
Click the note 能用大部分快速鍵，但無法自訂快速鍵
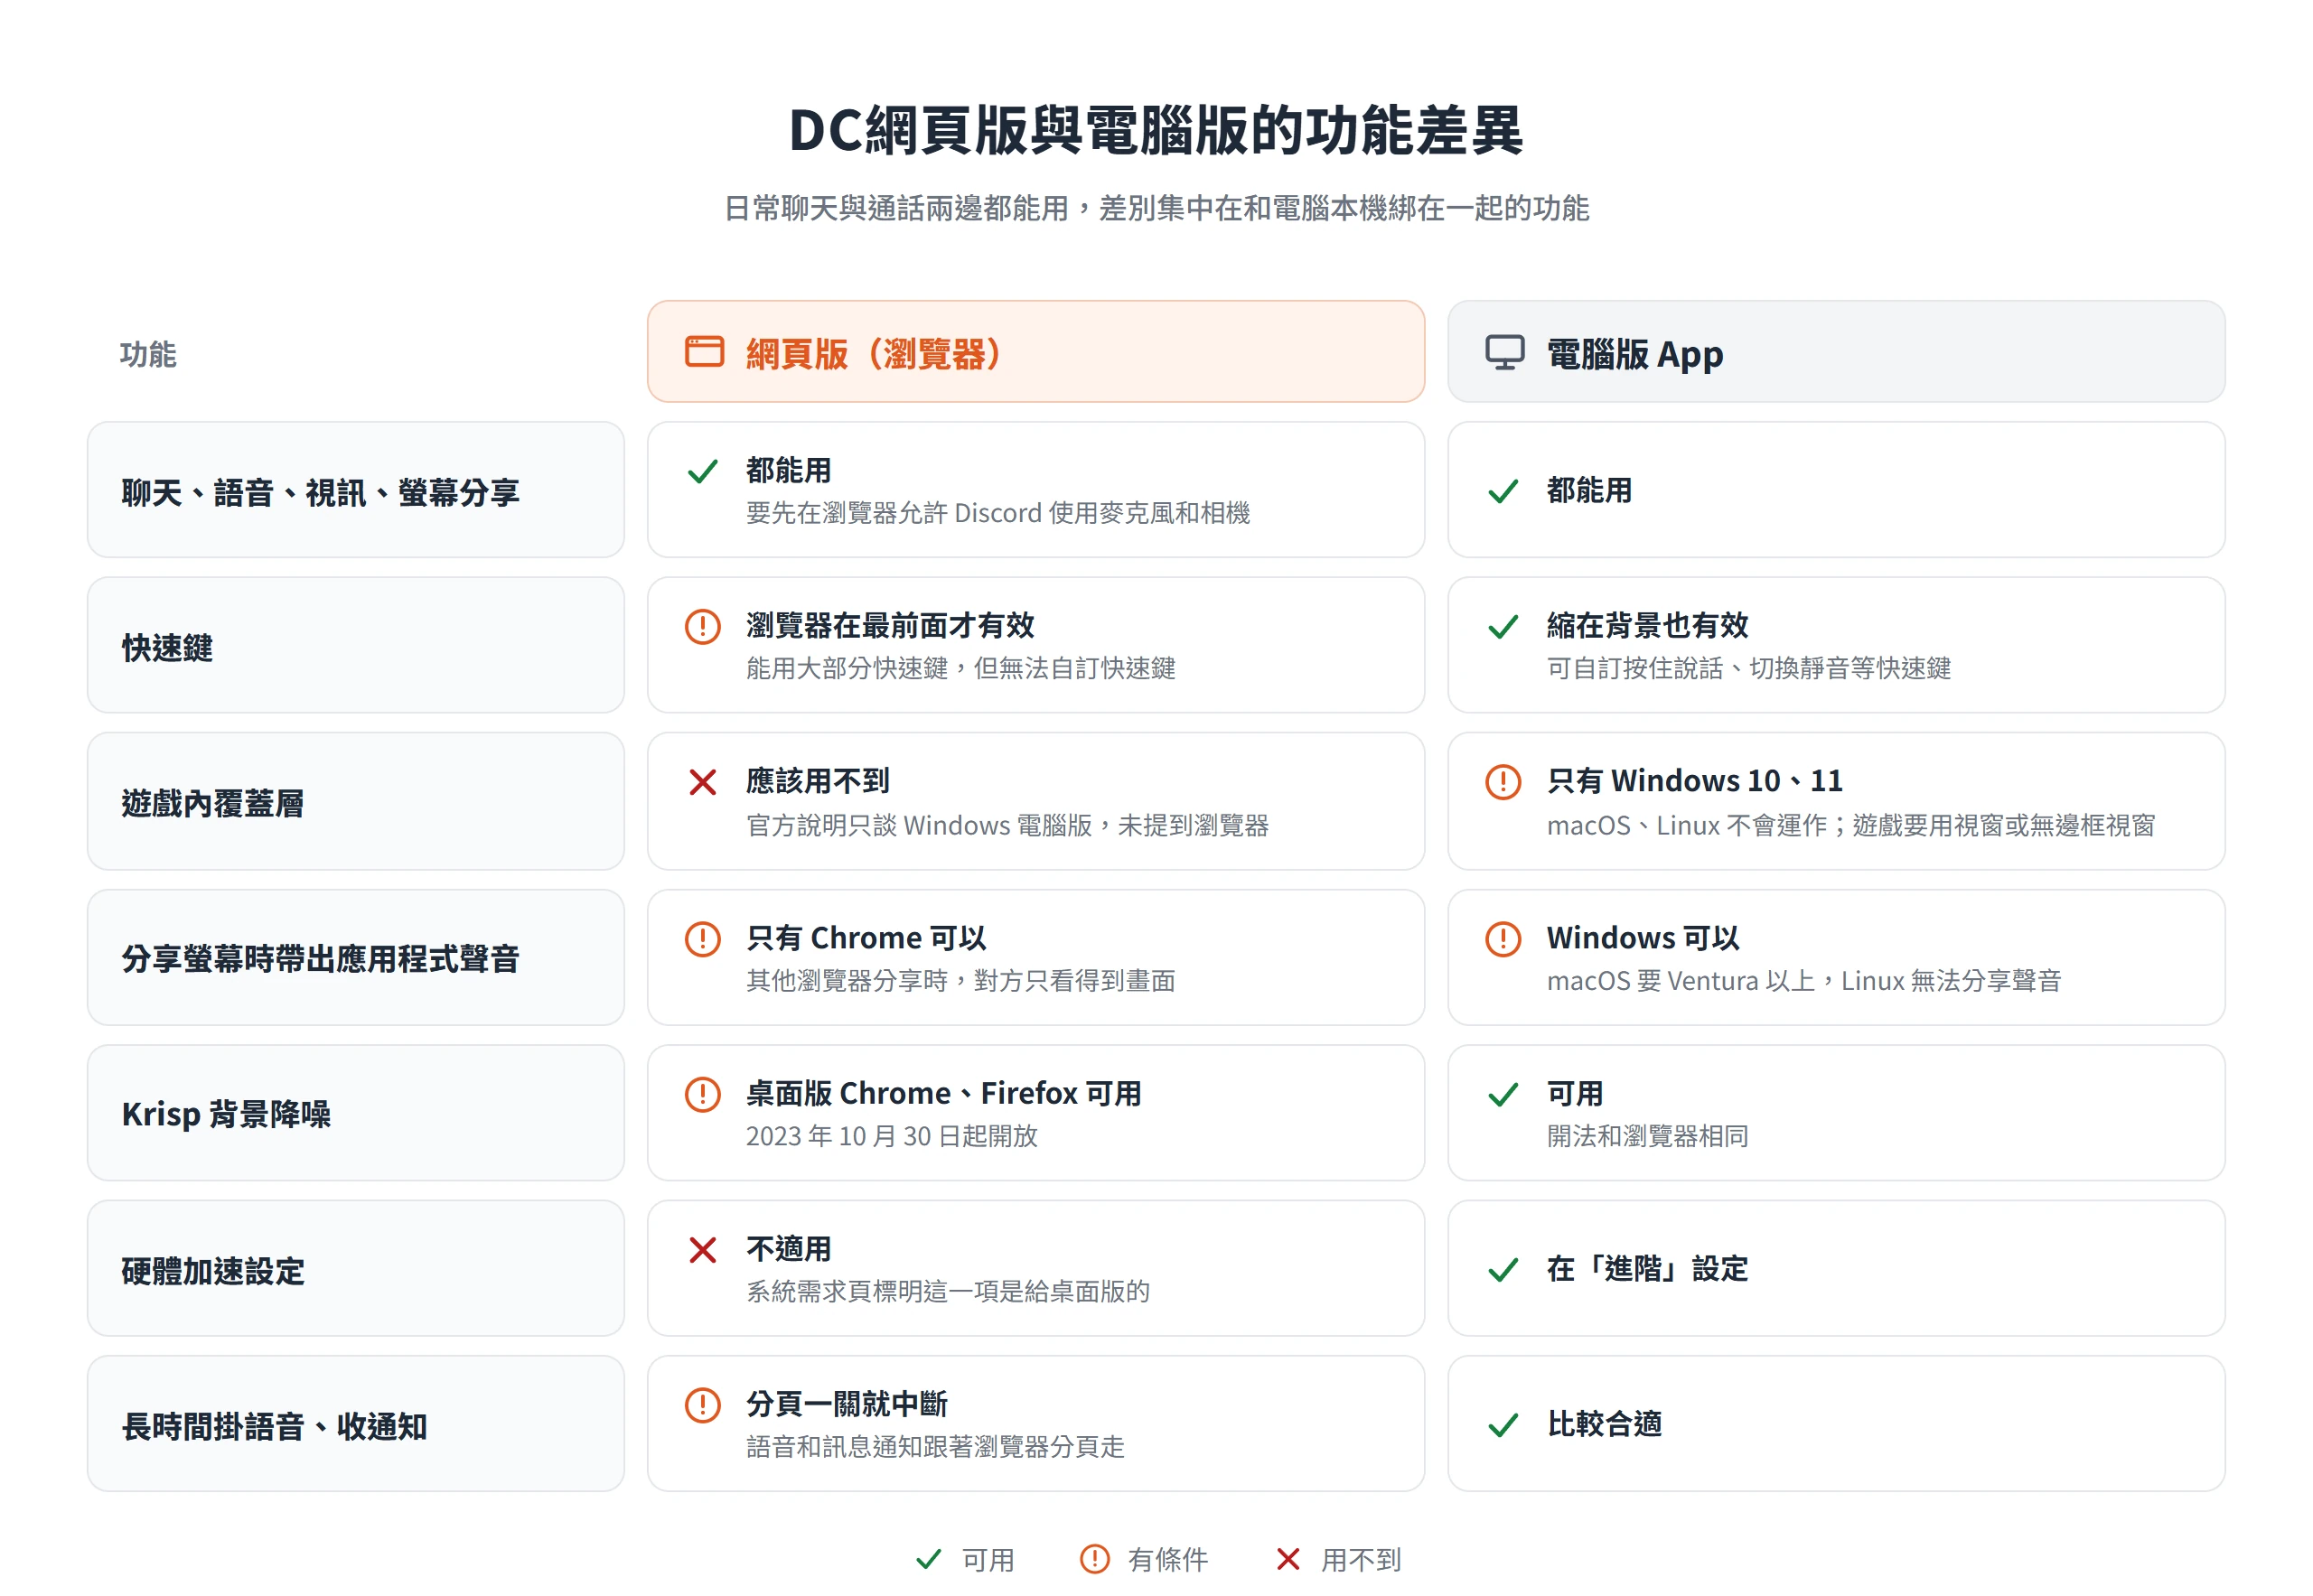tap(960, 668)
